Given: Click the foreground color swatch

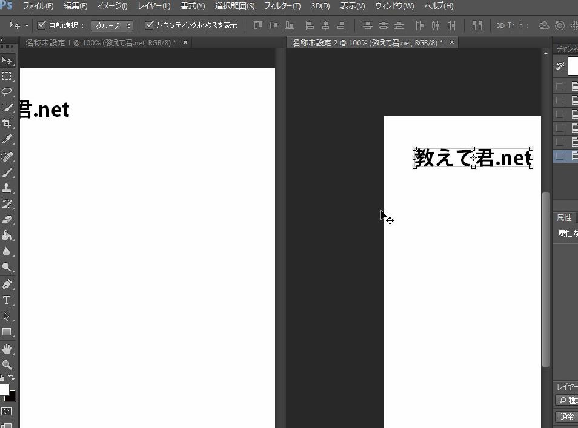Looking at the screenshot, I should point(4,390).
